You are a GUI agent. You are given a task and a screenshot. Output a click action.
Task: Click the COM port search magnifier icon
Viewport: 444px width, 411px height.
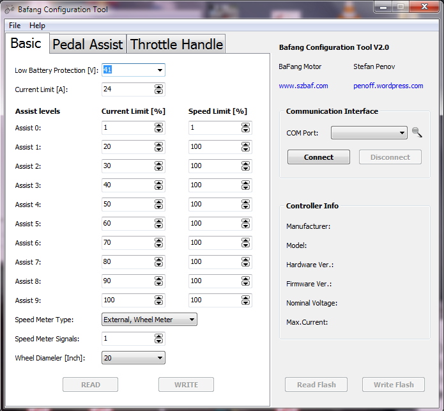tap(417, 132)
